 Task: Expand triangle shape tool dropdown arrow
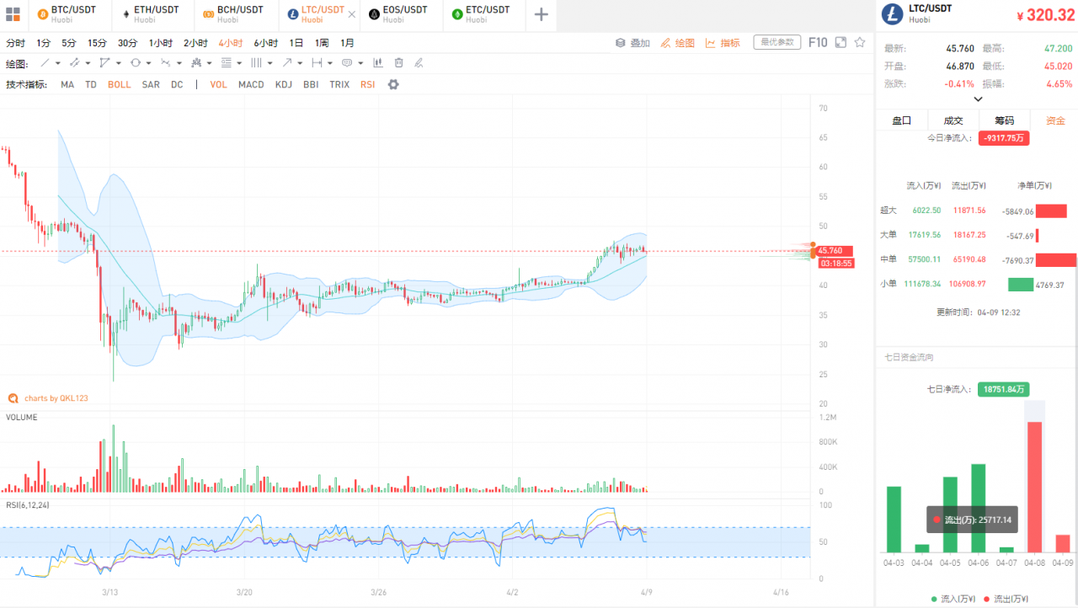pyautogui.click(x=119, y=63)
